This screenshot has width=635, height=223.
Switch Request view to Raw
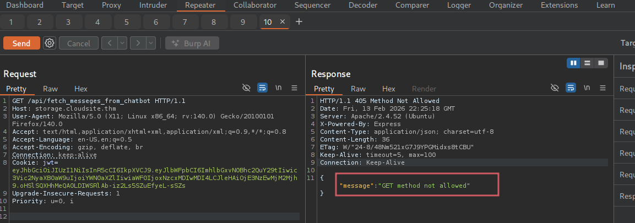click(x=50, y=89)
